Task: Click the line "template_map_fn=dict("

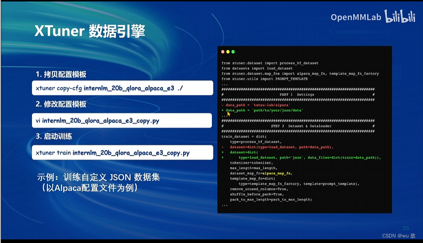Action: point(253,178)
